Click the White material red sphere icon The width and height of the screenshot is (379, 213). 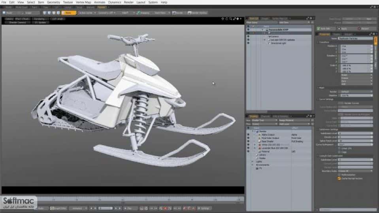(x=260, y=145)
